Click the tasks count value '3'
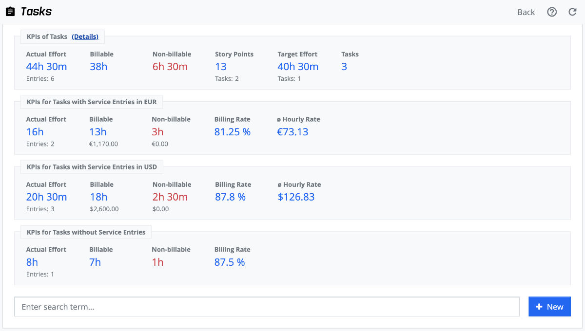Viewport: 585px width, 331px height. [344, 67]
